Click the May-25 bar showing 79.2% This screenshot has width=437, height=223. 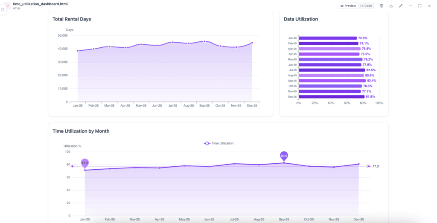[331, 60]
